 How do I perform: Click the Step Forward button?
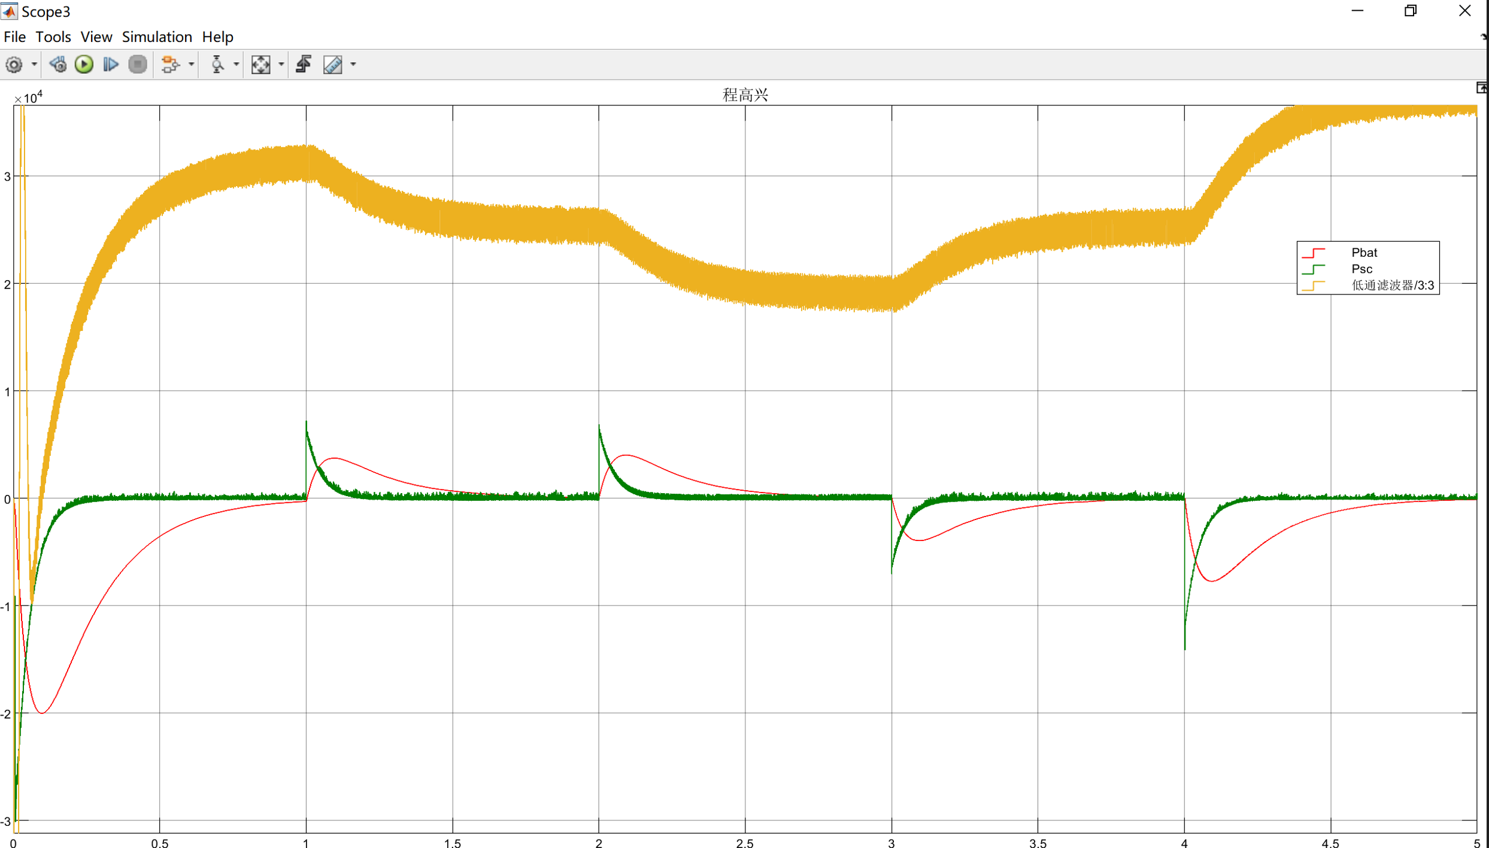(111, 64)
